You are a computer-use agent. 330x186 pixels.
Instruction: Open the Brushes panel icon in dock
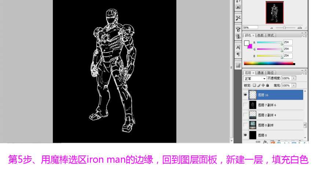(x=238, y=29)
